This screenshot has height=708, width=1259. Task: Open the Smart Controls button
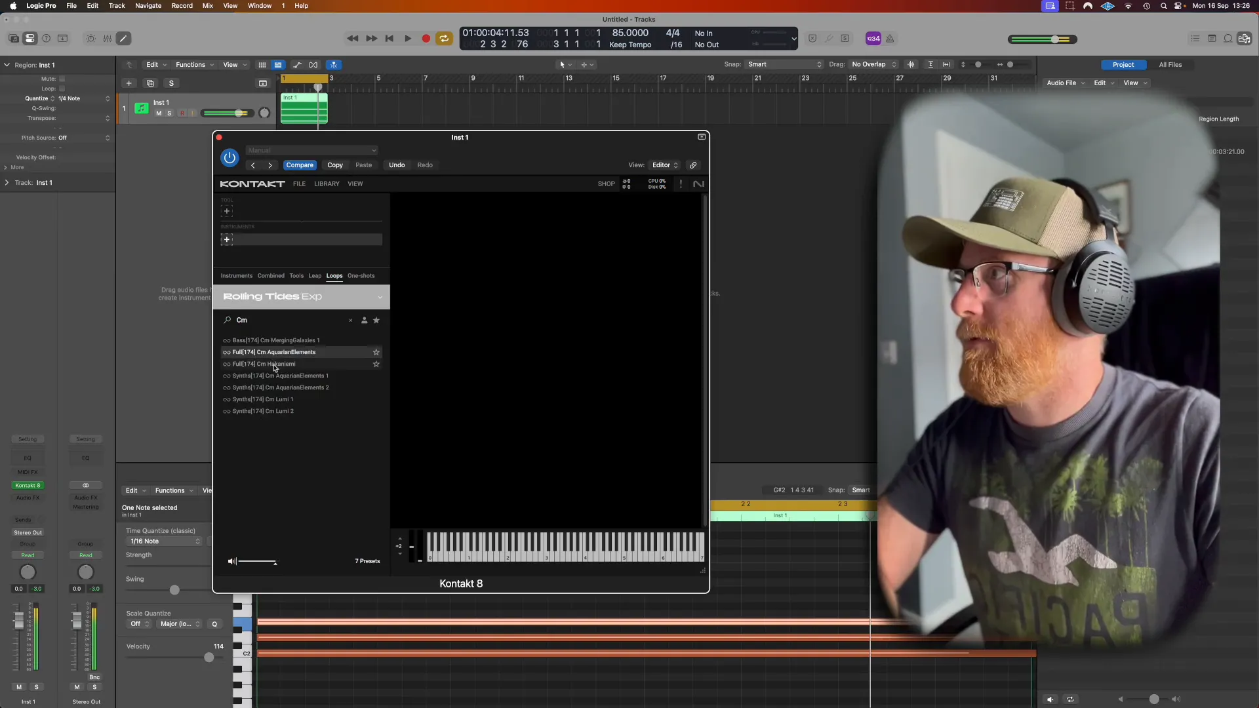click(x=91, y=39)
